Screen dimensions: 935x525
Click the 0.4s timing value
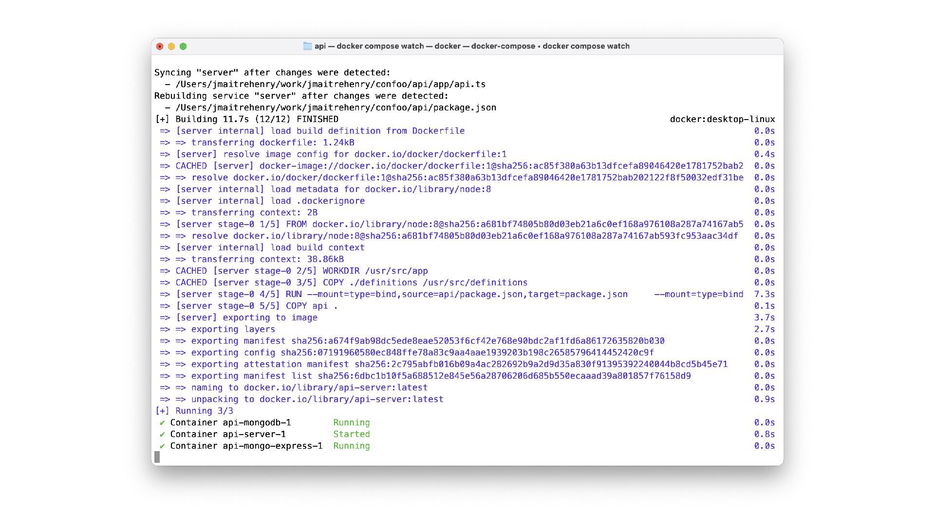[x=765, y=154]
